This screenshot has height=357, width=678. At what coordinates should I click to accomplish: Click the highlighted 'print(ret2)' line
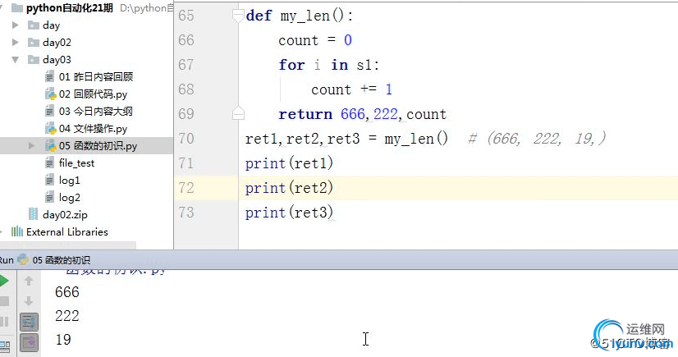tap(289, 188)
